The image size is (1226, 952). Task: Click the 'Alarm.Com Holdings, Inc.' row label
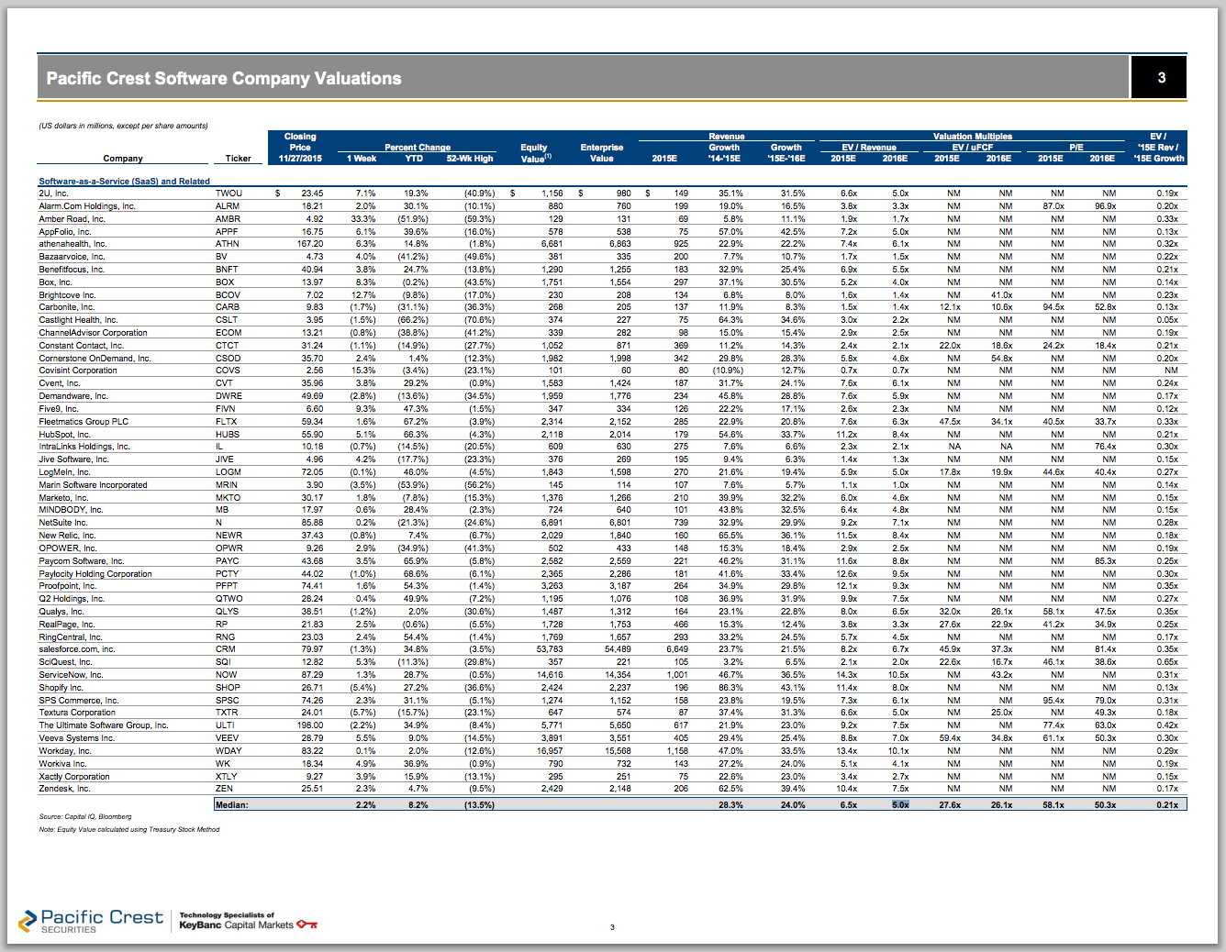coord(87,206)
